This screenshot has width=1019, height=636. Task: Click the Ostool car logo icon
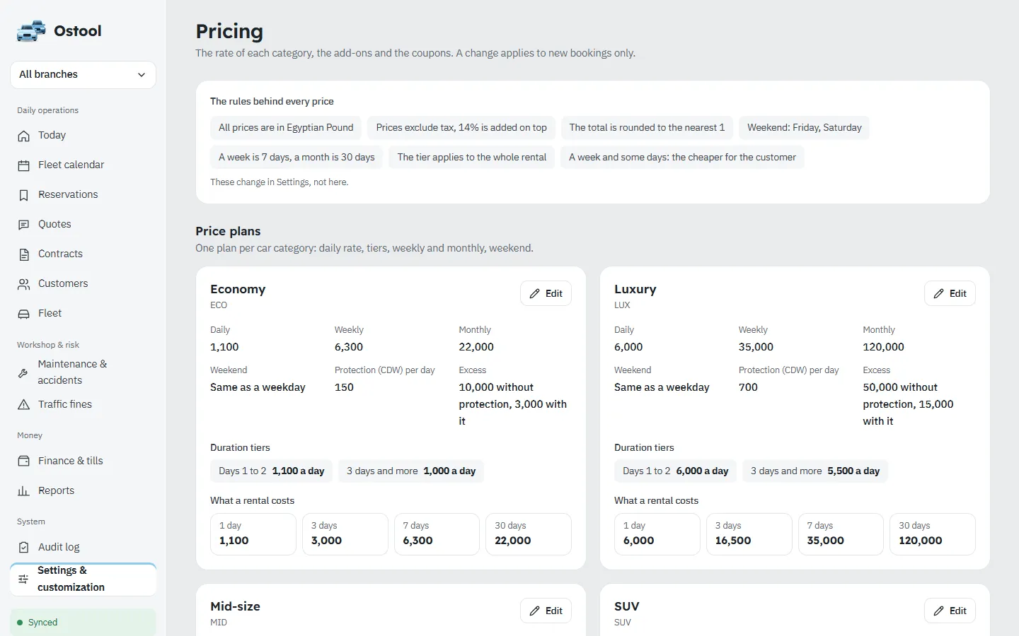click(31, 31)
